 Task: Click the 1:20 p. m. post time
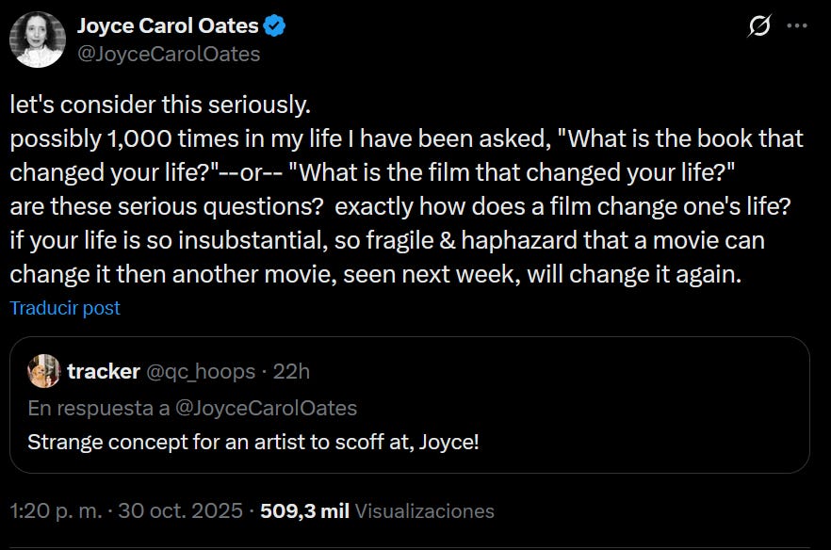51,511
